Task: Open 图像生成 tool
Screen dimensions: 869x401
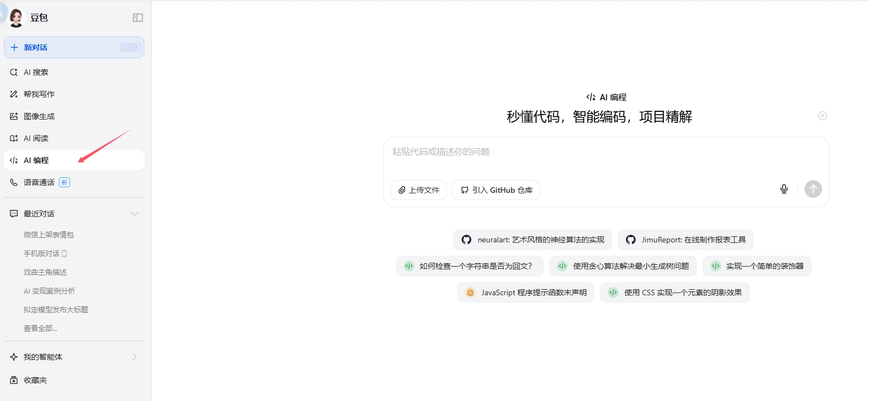Action: pos(39,116)
